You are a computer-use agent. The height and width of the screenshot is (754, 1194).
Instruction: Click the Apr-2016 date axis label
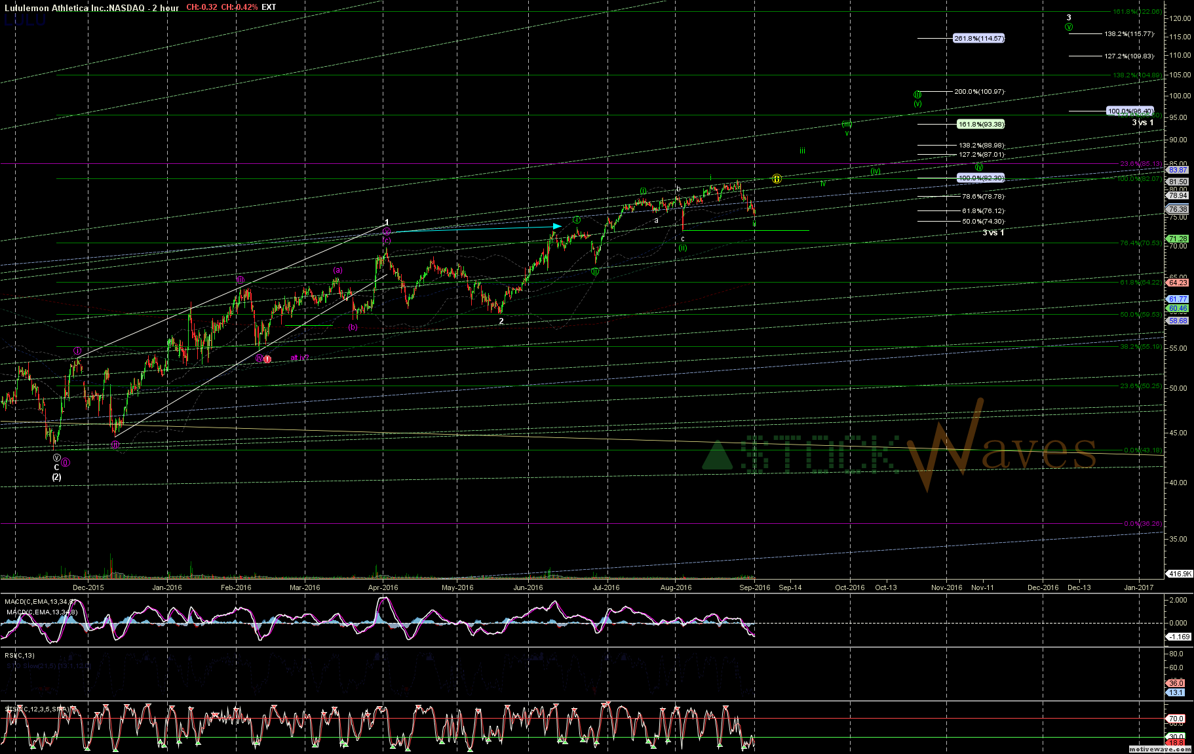point(383,587)
